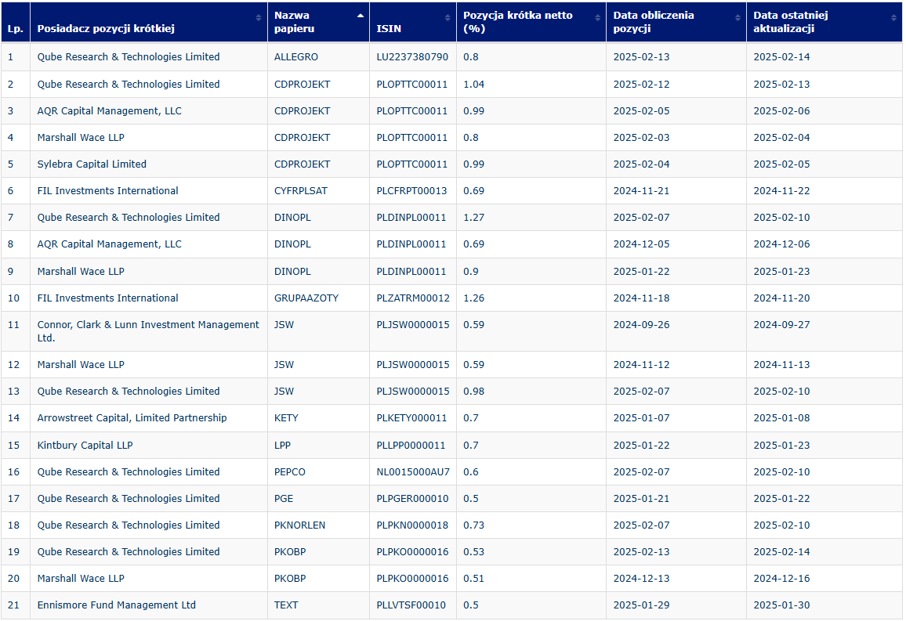Select the GRUPAAZOTY cell in row 10
Screen dimensions: 906x621
(x=306, y=298)
